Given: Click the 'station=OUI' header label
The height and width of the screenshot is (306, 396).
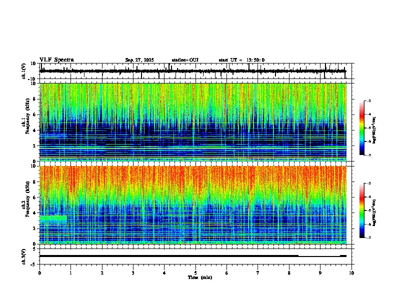Looking at the screenshot, I should pos(185,60).
